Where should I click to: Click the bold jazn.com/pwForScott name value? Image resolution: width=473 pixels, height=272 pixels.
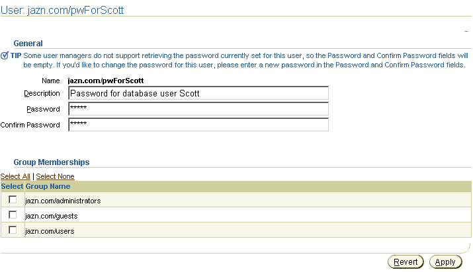pyautogui.click(x=106, y=81)
